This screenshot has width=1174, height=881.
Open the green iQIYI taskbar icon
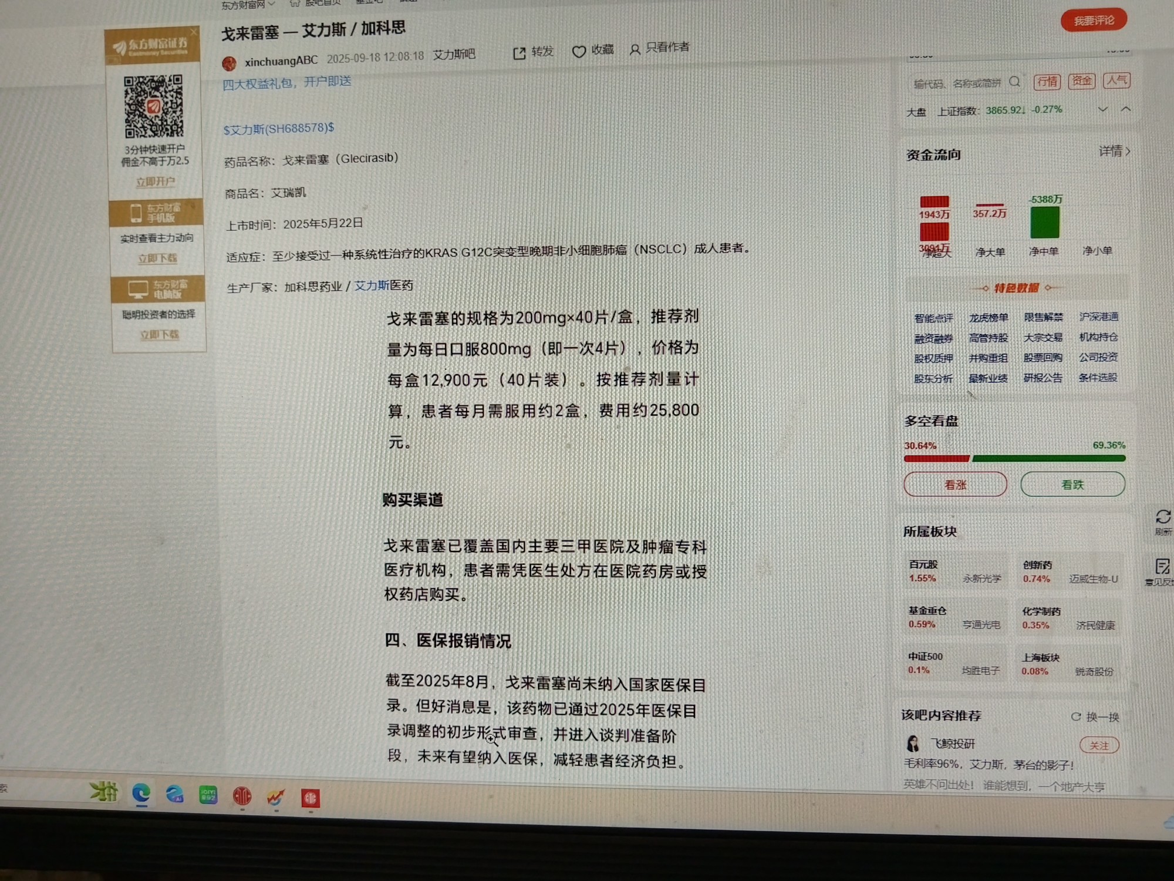point(208,795)
